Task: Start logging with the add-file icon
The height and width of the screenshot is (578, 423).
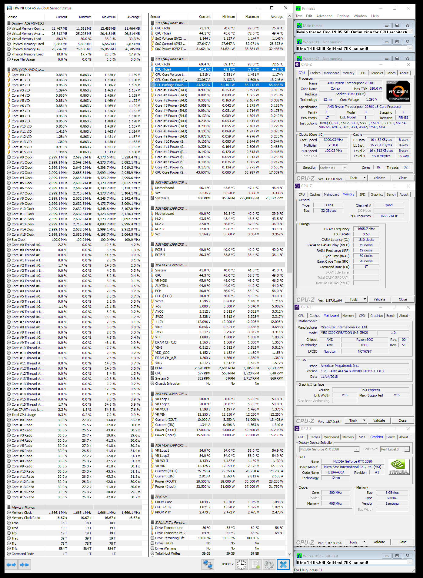Action: pyautogui.click(x=255, y=564)
